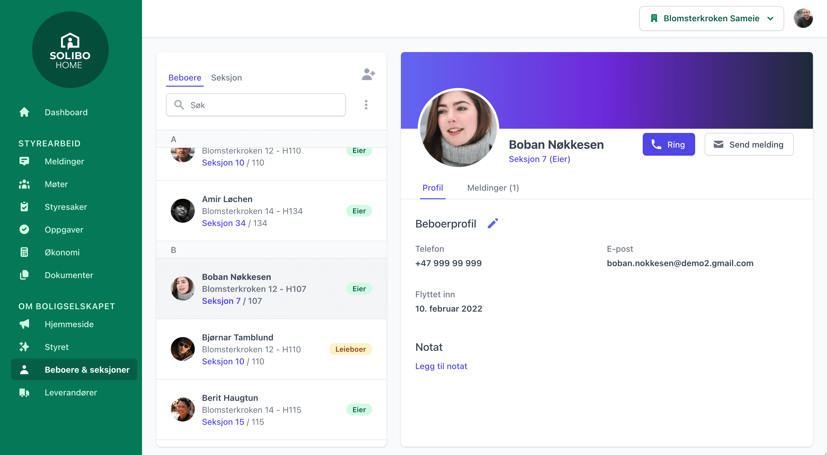Click the building icon beside Blomsterkroken Sameie
This screenshot has width=827, height=455.
click(x=654, y=18)
